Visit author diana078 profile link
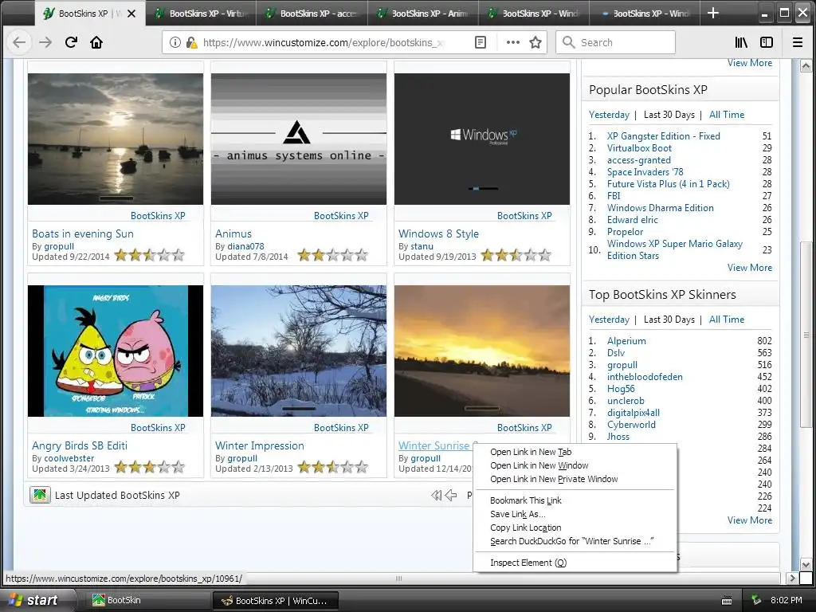Screen dimensions: 816x612 coord(245,246)
